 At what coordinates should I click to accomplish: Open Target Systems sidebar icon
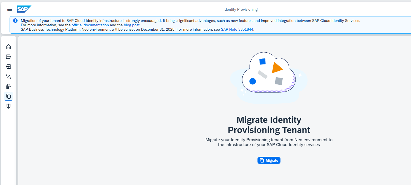(x=8, y=67)
